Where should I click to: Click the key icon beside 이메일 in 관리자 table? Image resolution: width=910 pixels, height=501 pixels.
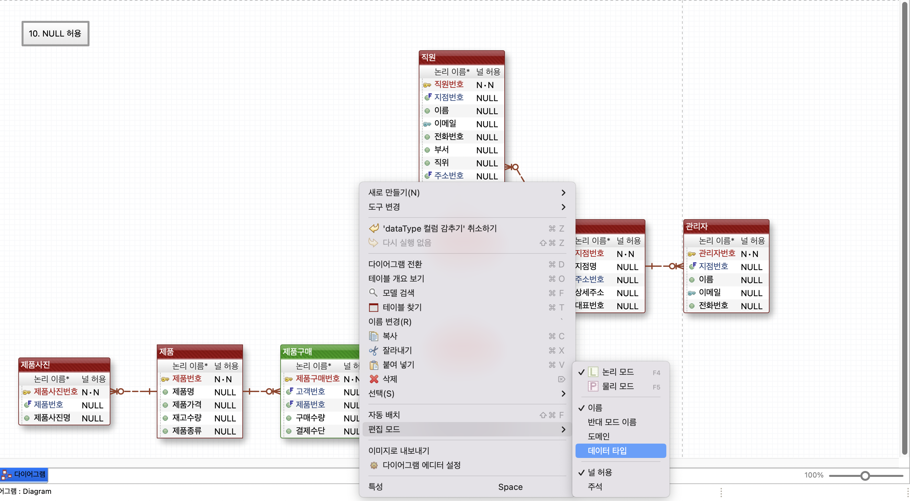coord(691,293)
